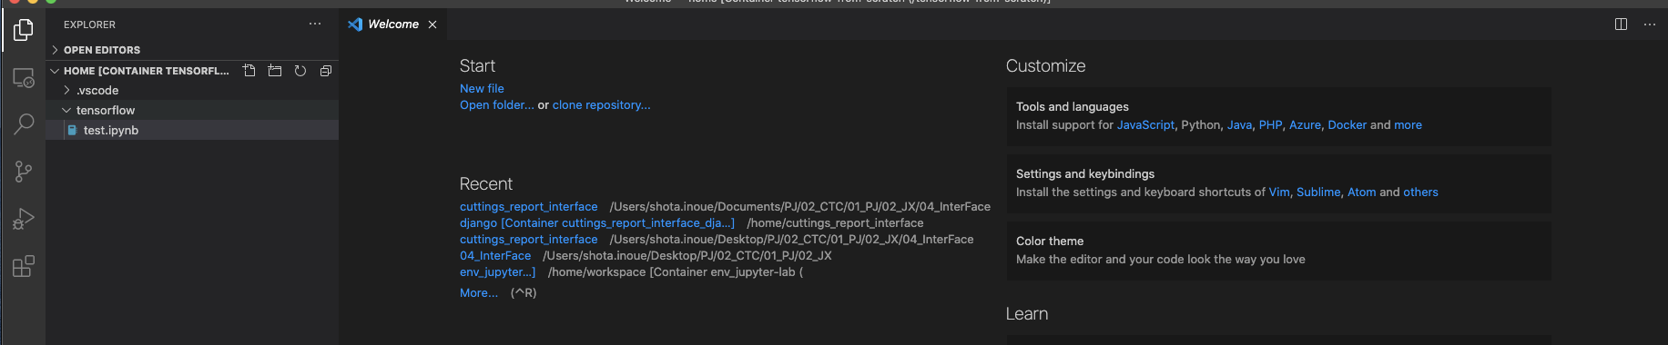Install Sublime keybindings
This screenshot has width=1668, height=345.
(x=1318, y=192)
